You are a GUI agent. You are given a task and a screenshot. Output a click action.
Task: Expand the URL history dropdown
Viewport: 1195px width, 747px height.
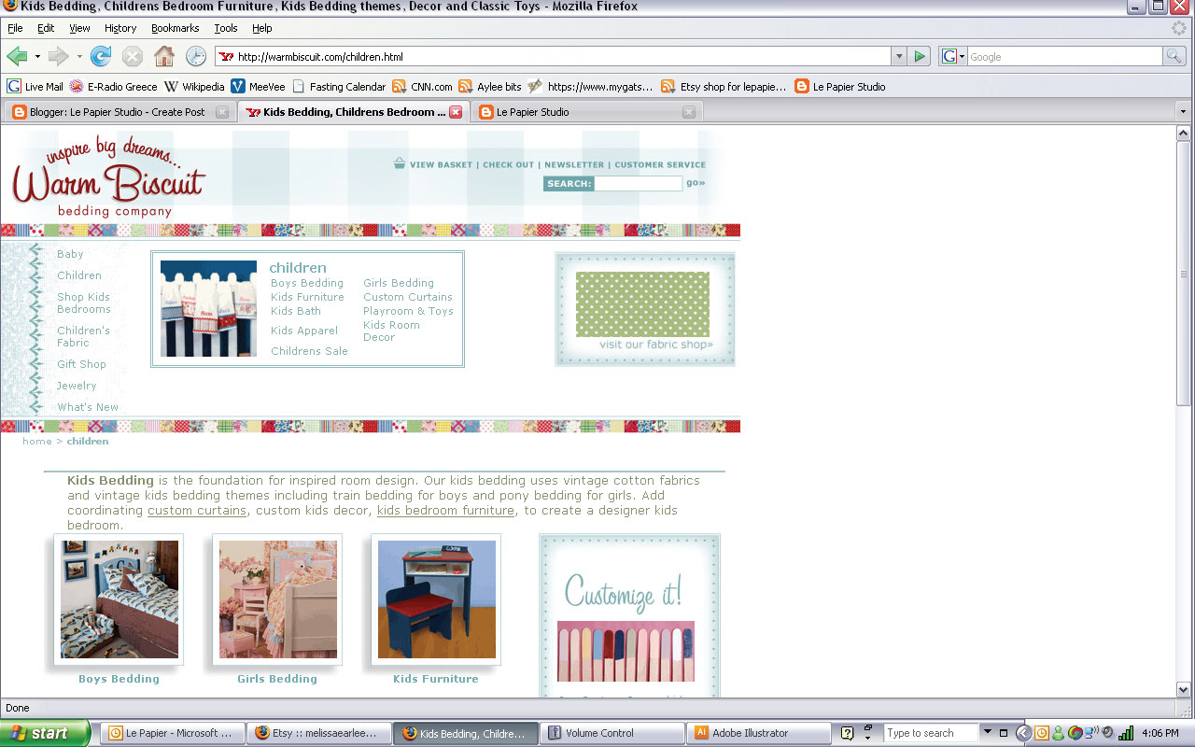coord(899,57)
